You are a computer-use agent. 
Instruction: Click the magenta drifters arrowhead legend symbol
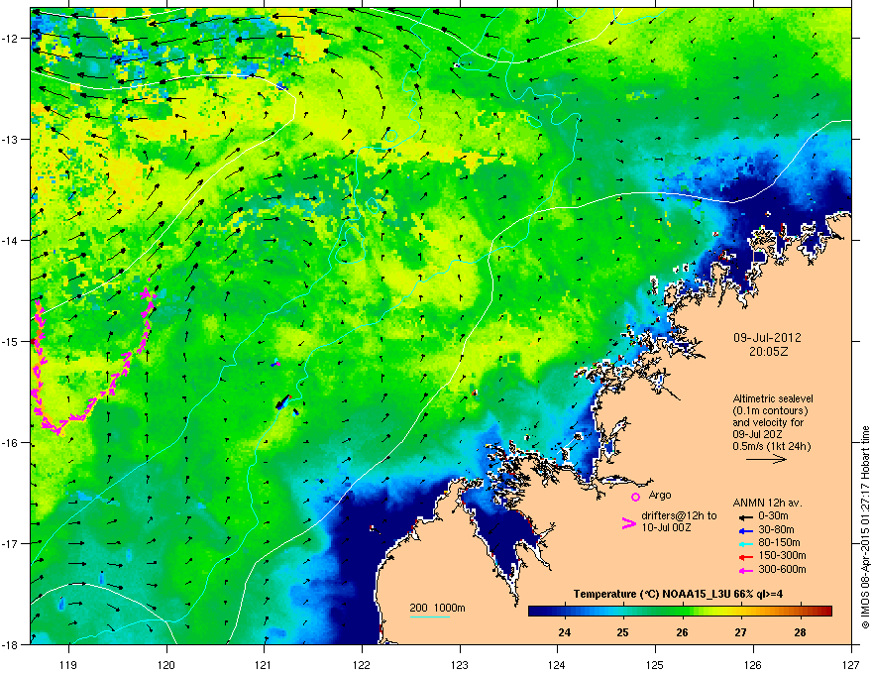point(628,523)
